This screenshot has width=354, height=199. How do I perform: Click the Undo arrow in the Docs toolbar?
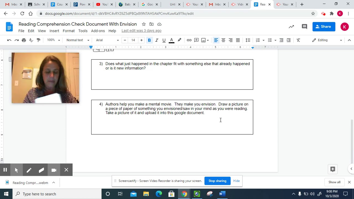point(9,40)
